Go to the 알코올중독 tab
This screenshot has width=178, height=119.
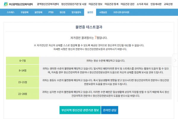[x=76, y=12]
